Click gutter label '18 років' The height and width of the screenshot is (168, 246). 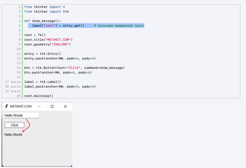13,86
